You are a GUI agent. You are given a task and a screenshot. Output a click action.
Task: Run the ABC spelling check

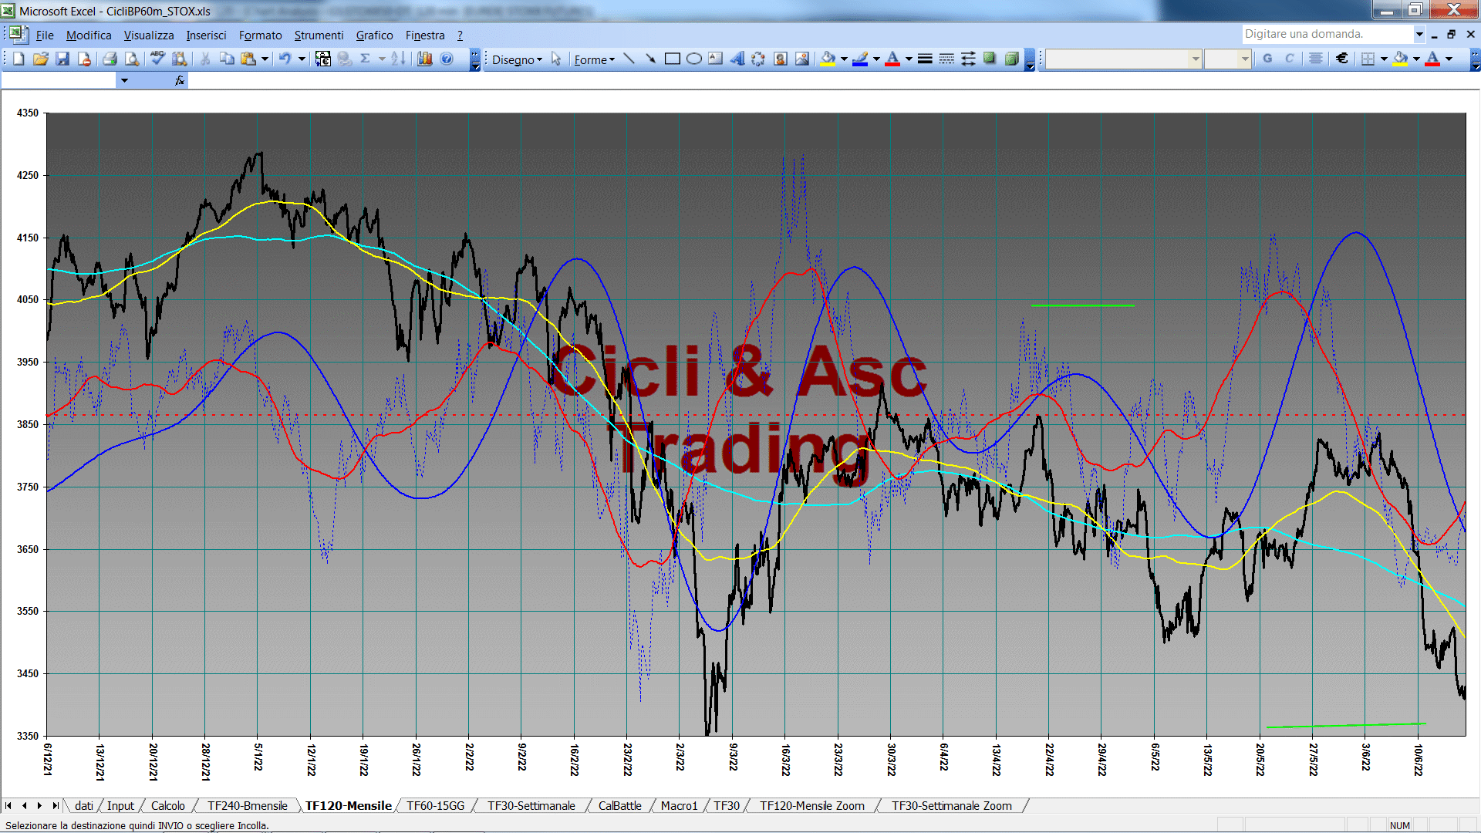click(157, 59)
